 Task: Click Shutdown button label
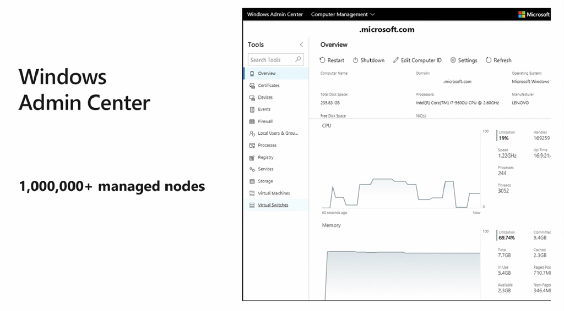pyautogui.click(x=372, y=60)
